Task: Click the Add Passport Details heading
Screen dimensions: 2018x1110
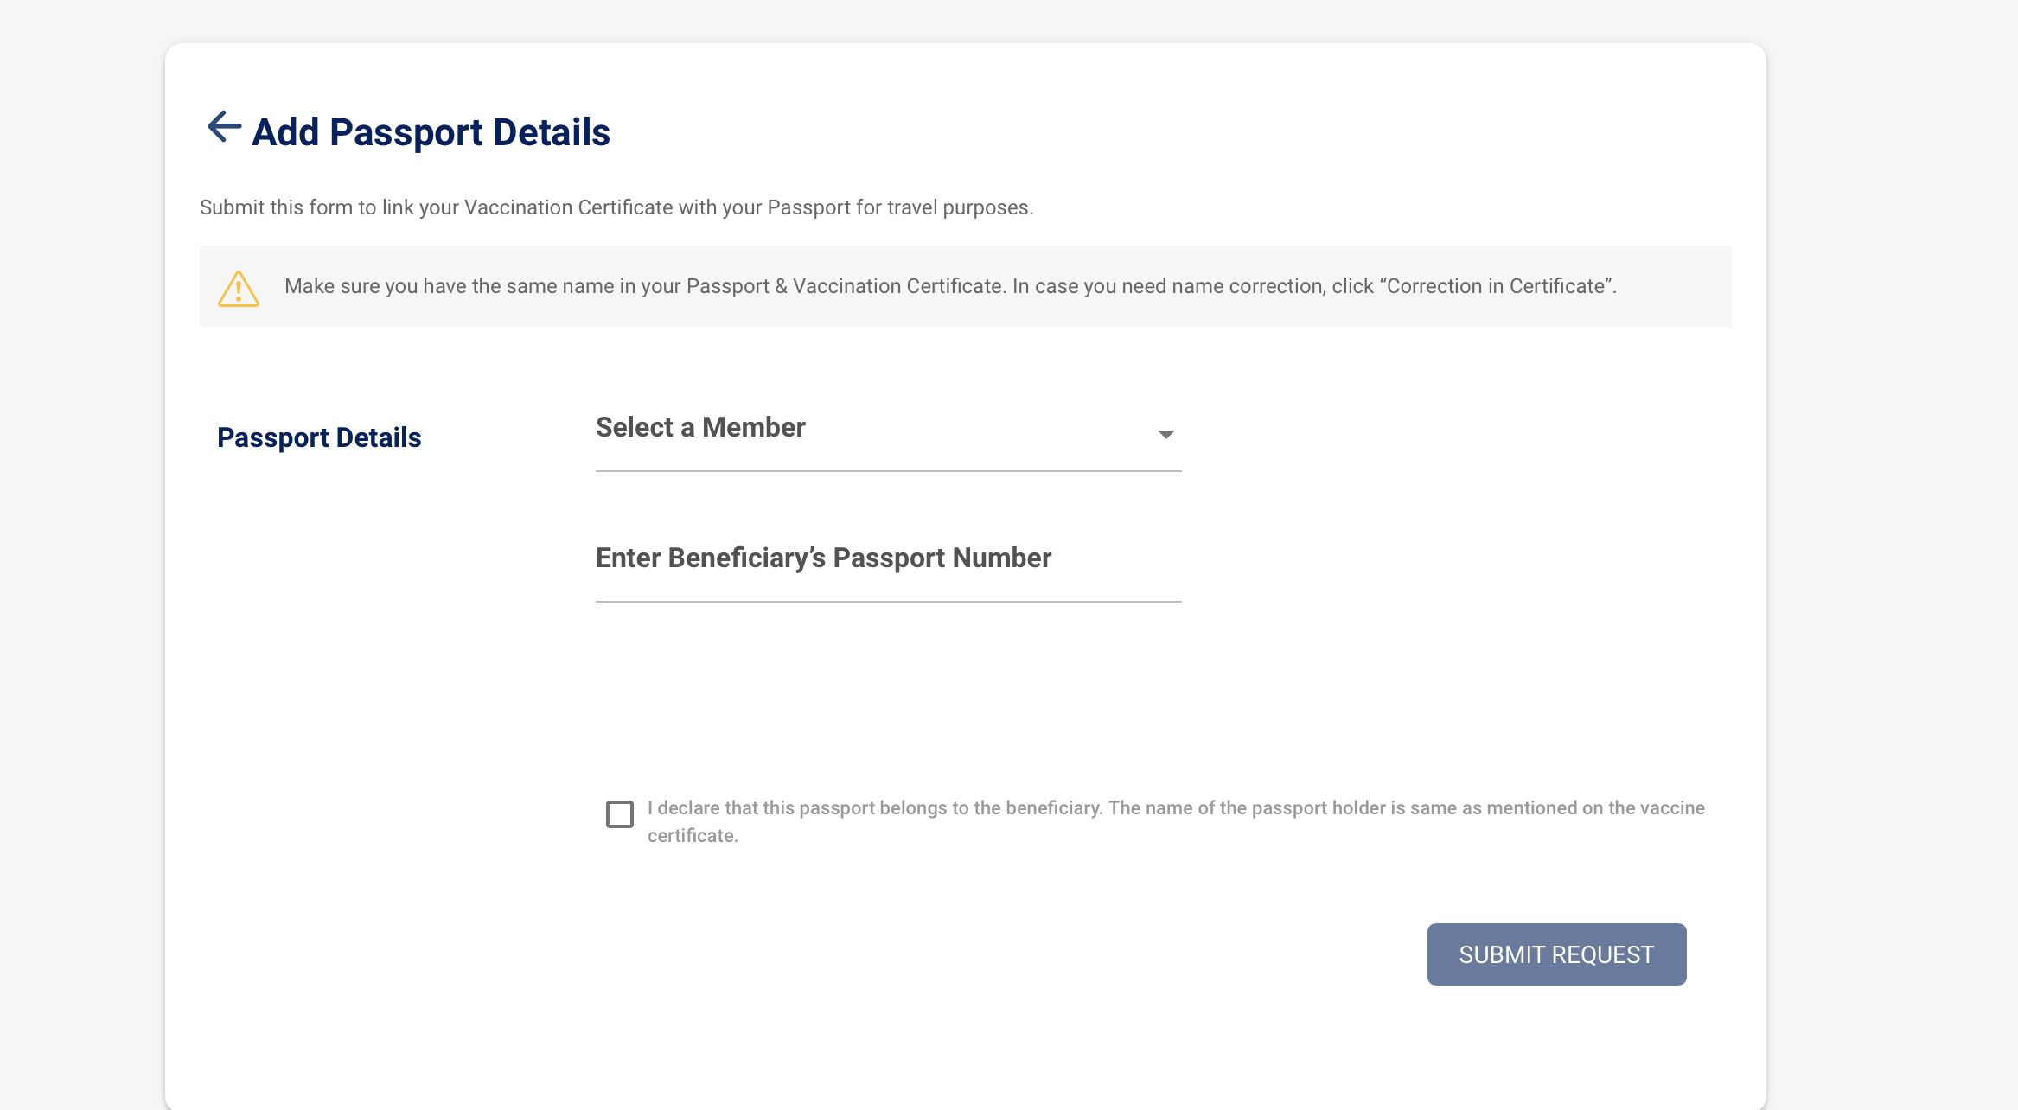Action: (431, 132)
